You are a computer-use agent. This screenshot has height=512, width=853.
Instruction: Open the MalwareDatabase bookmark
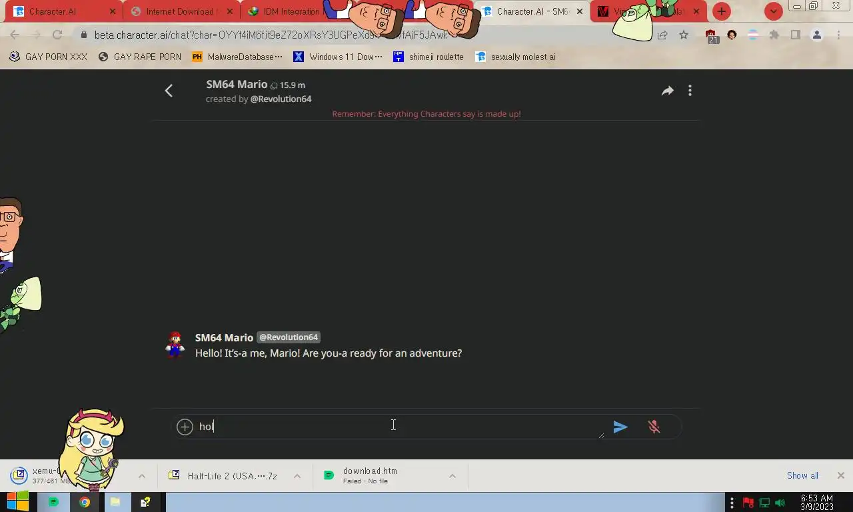pyautogui.click(x=237, y=57)
